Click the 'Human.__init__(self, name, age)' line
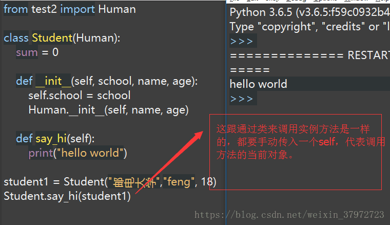 click(108, 110)
